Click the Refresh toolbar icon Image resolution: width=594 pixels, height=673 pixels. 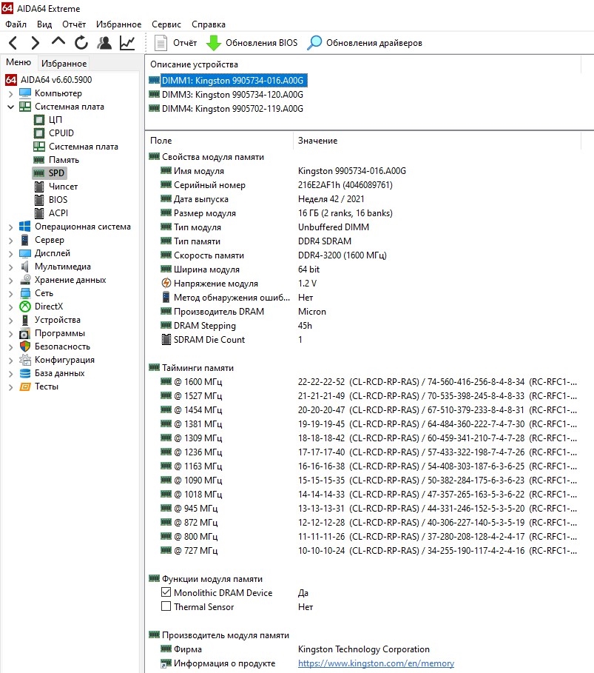(x=81, y=43)
